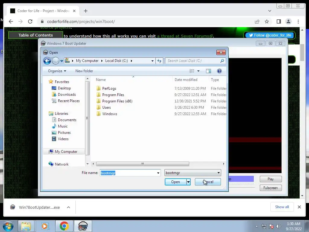Open Videos library in navigation pane

click(63, 139)
